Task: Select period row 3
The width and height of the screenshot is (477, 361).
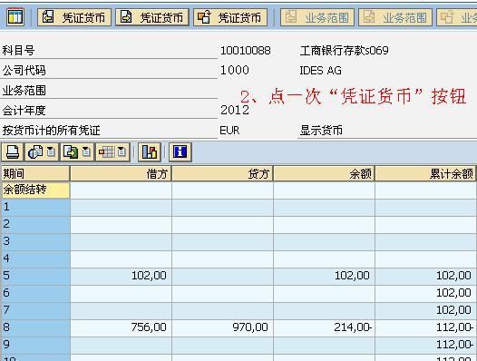Action: (x=35, y=241)
